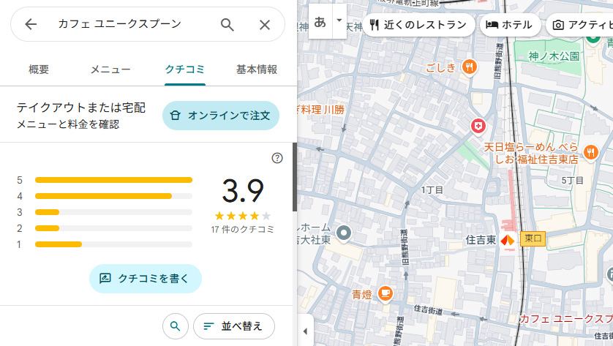Search within reviews using the magnifier button

tap(175, 326)
